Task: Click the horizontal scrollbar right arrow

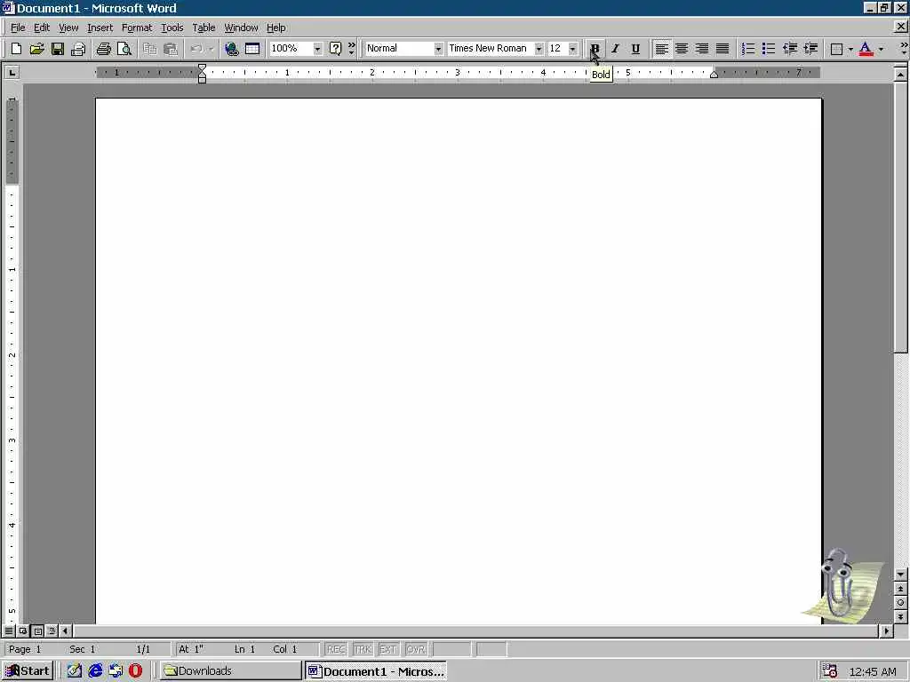Action: tap(886, 630)
